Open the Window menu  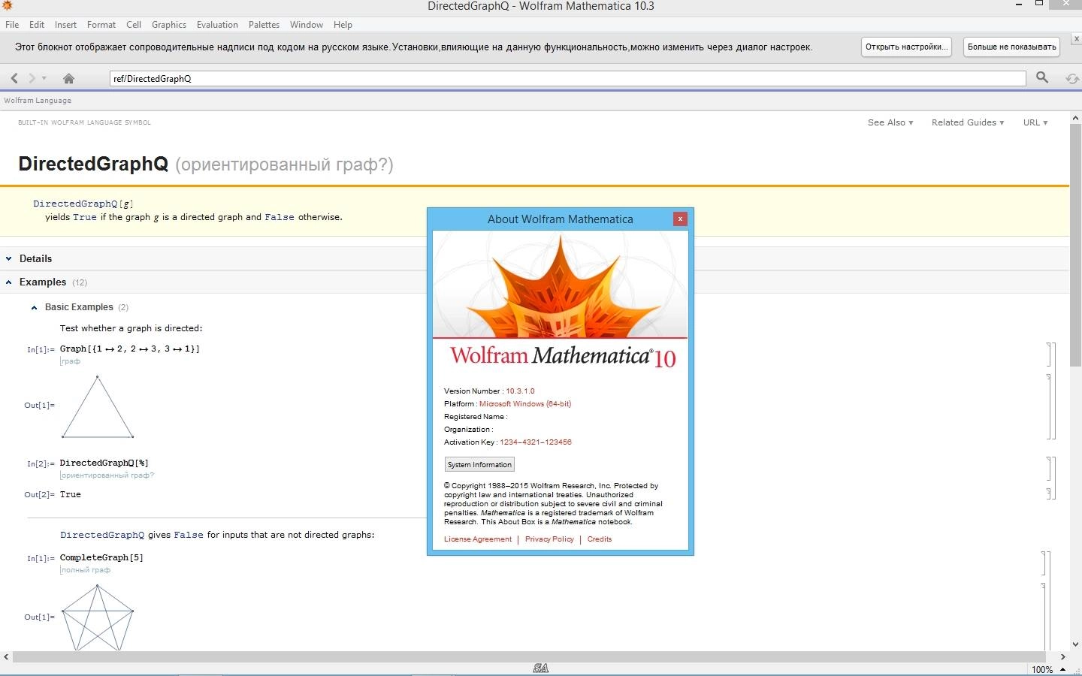307,25
